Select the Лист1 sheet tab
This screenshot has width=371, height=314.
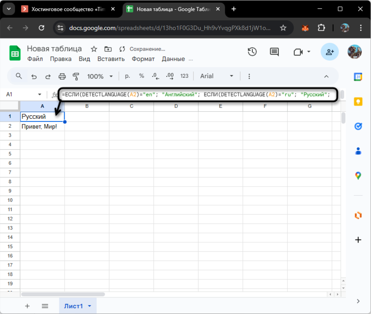(x=73, y=306)
